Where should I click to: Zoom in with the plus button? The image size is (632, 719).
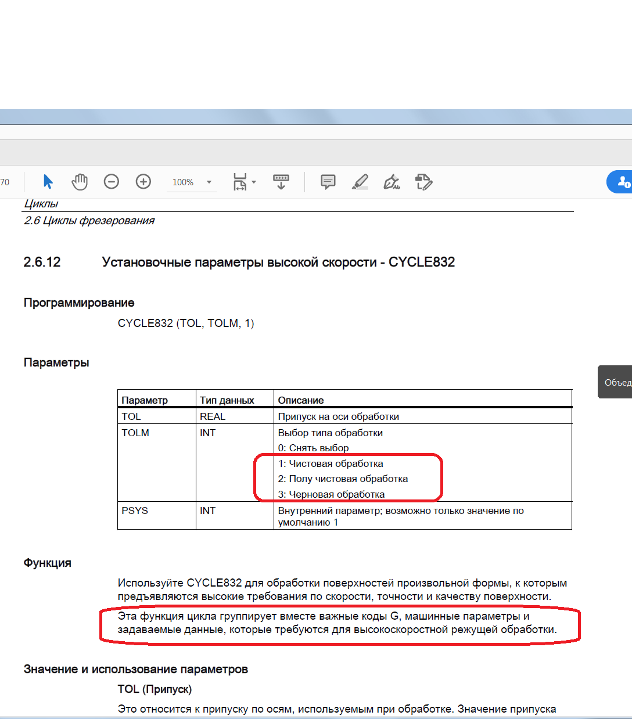[x=143, y=182]
